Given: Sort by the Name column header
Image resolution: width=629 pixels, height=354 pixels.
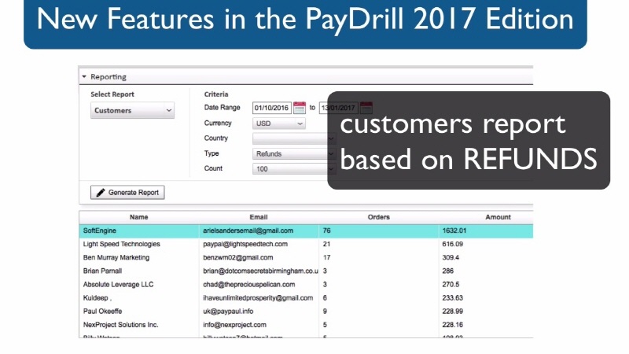Looking at the screenshot, I should click(x=139, y=217).
